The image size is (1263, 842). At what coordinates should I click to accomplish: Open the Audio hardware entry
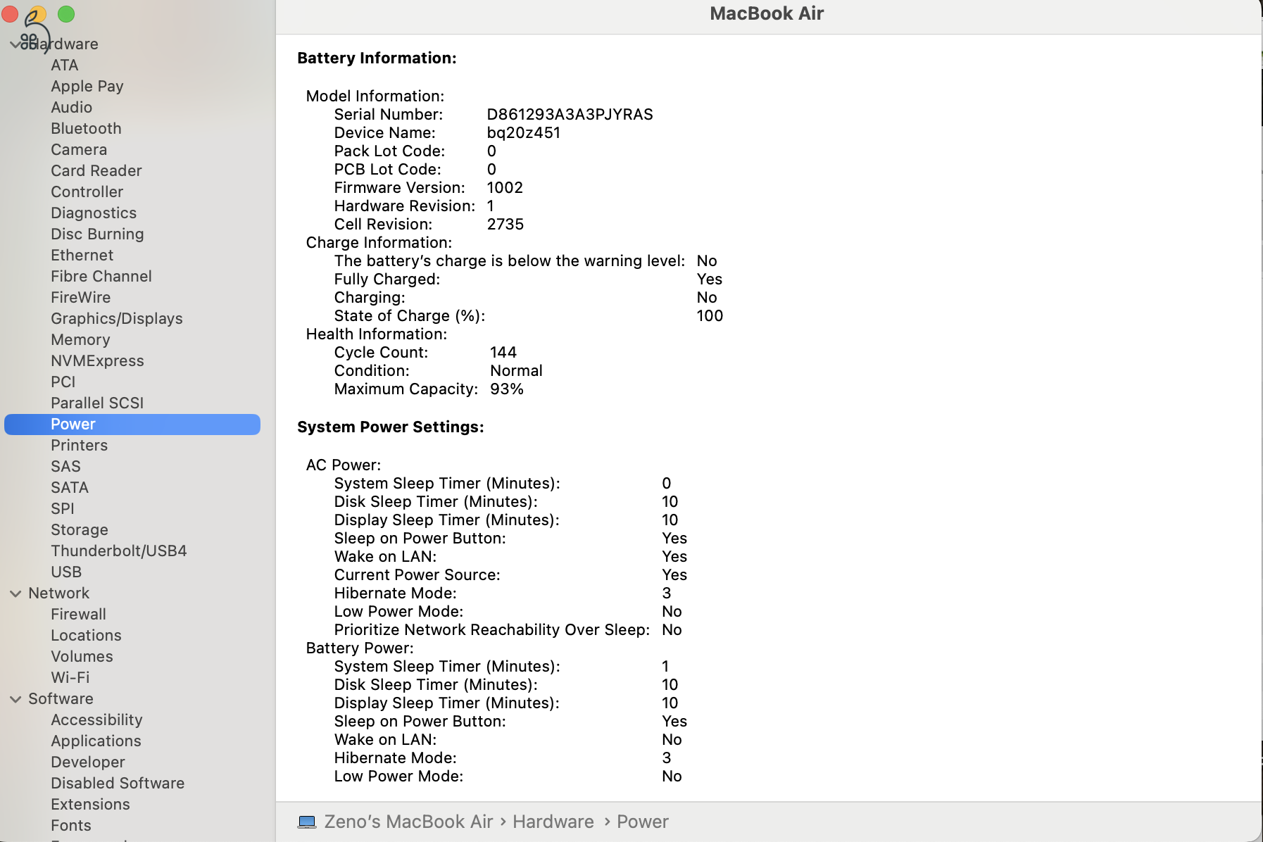pyautogui.click(x=72, y=107)
